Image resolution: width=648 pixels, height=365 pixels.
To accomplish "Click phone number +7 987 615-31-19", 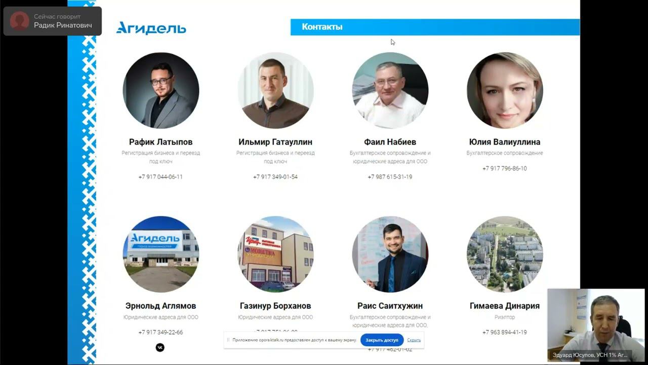I will (390, 177).
